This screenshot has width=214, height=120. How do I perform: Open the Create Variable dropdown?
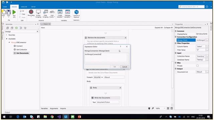60,14
